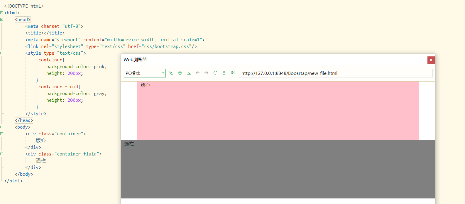
Task: Close the Web浏览器 panel
Action: tap(431, 60)
